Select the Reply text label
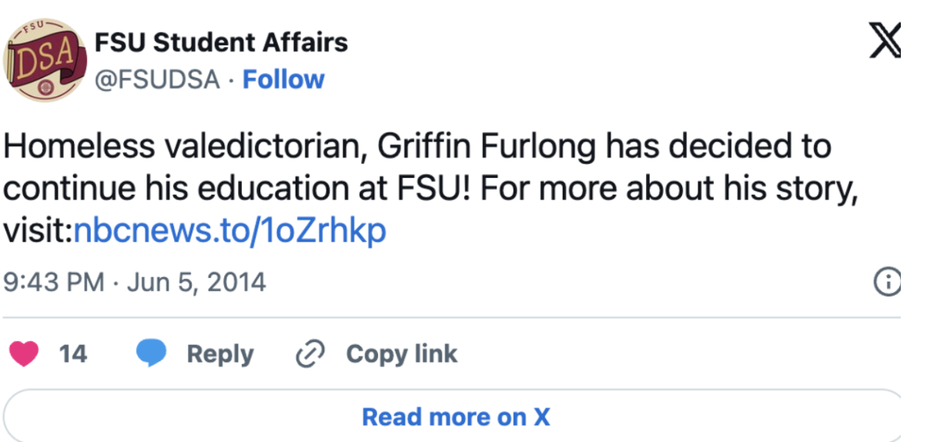 (220, 354)
